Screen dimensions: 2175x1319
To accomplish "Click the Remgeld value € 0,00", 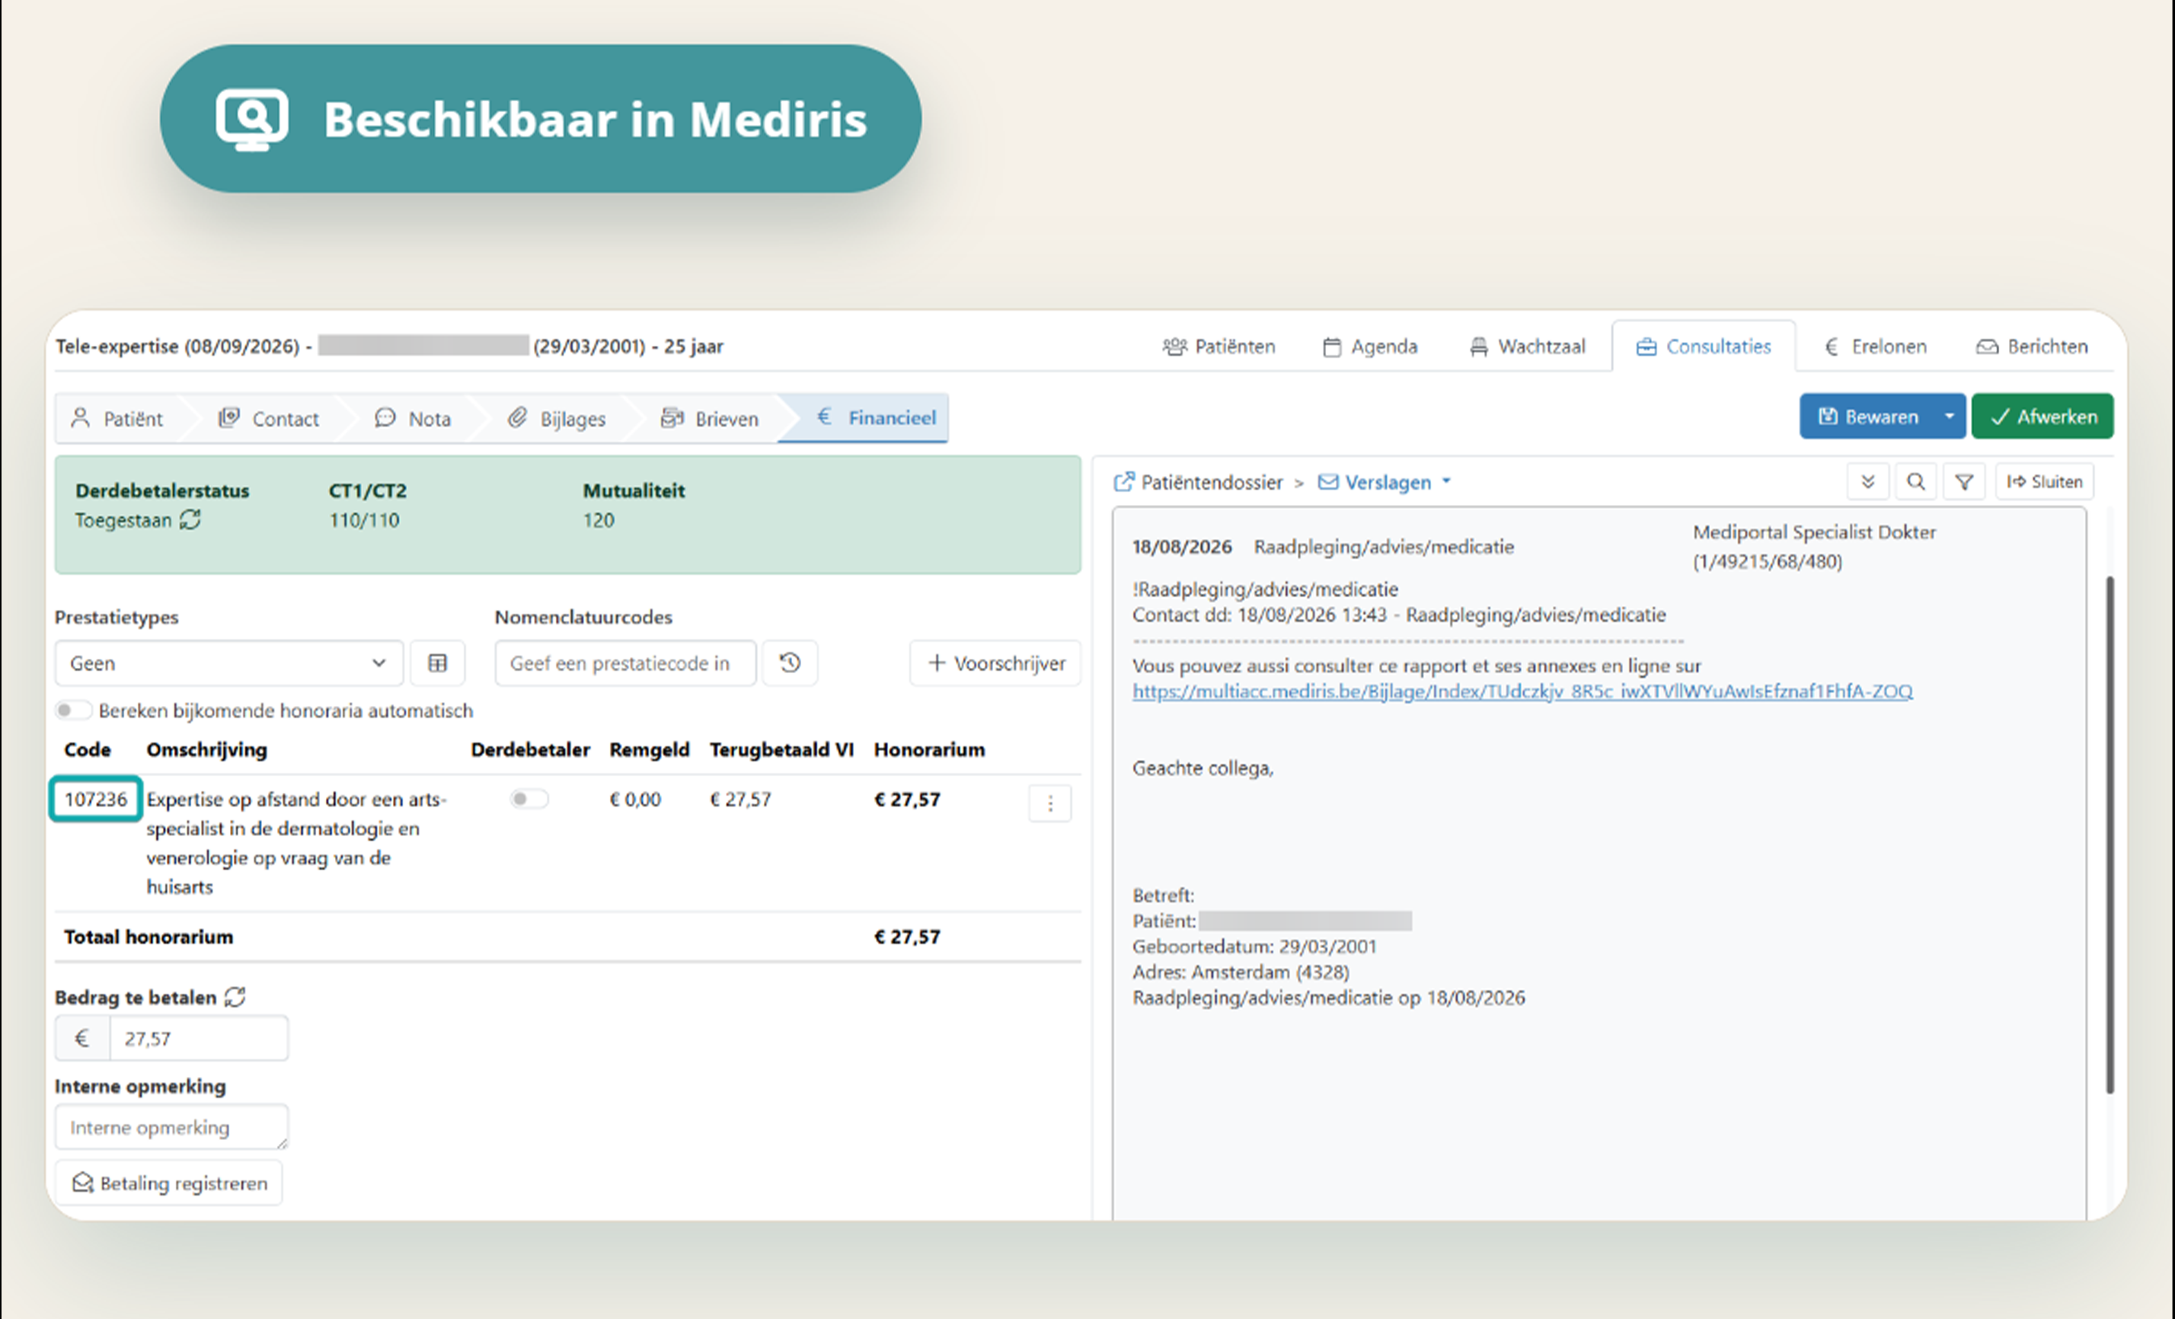I will (634, 799).
